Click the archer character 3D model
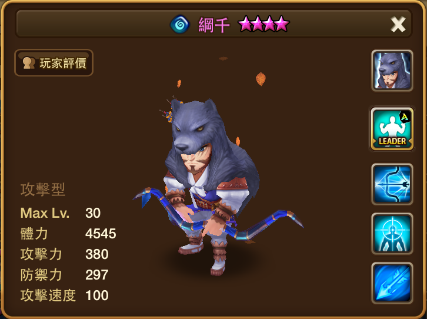This screenshot has height=319, width=427. [x=215, y=185]
